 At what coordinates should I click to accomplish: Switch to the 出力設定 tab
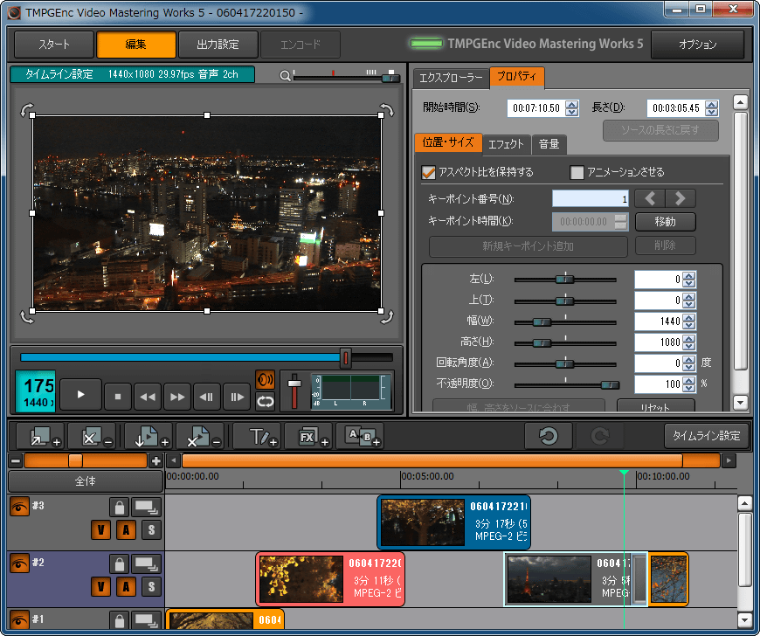(x=218, y=45)
